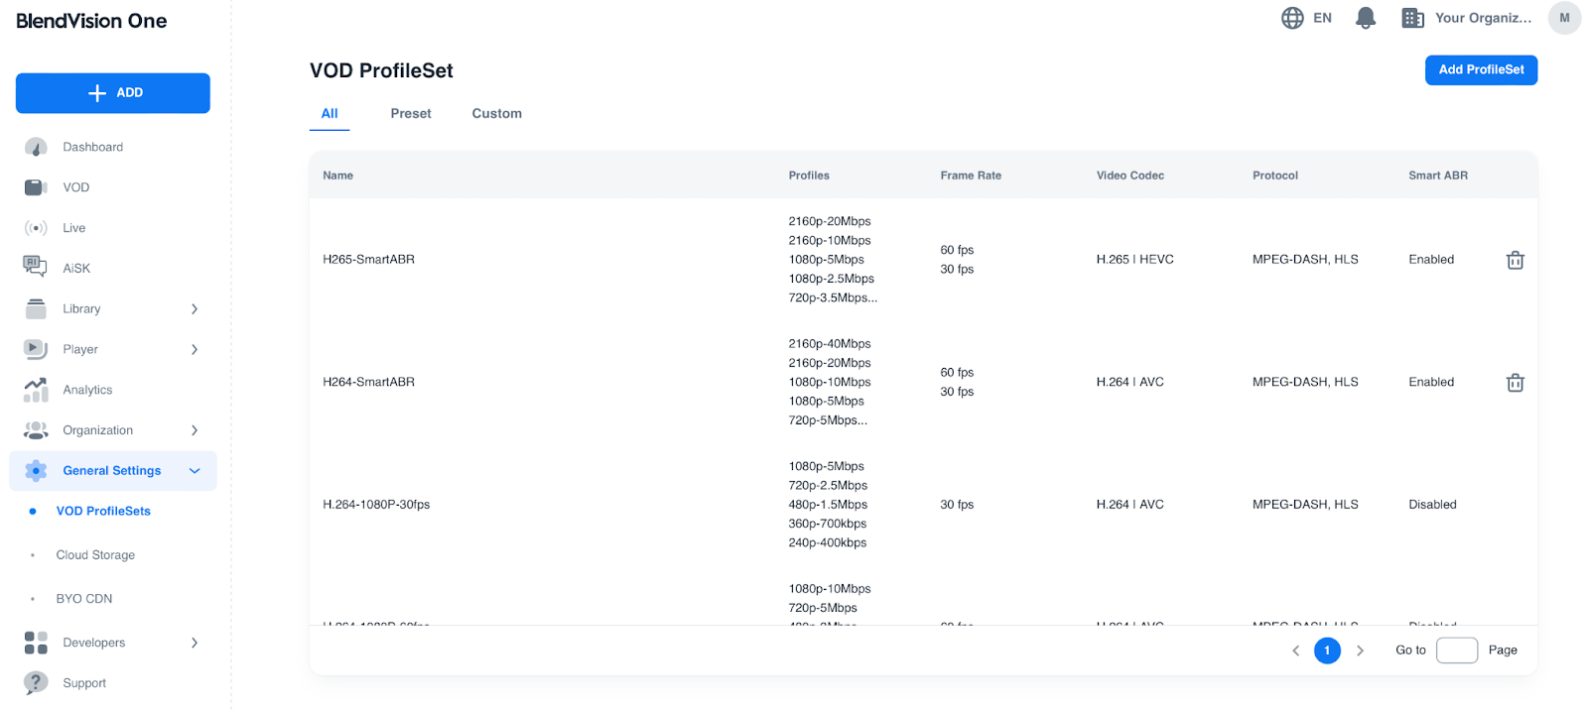Expand the Library menu chevron

point(195,309)
